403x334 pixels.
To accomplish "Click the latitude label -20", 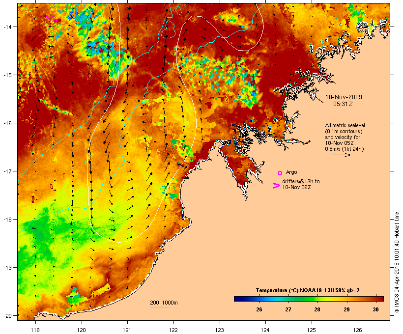I will [7, 315].
